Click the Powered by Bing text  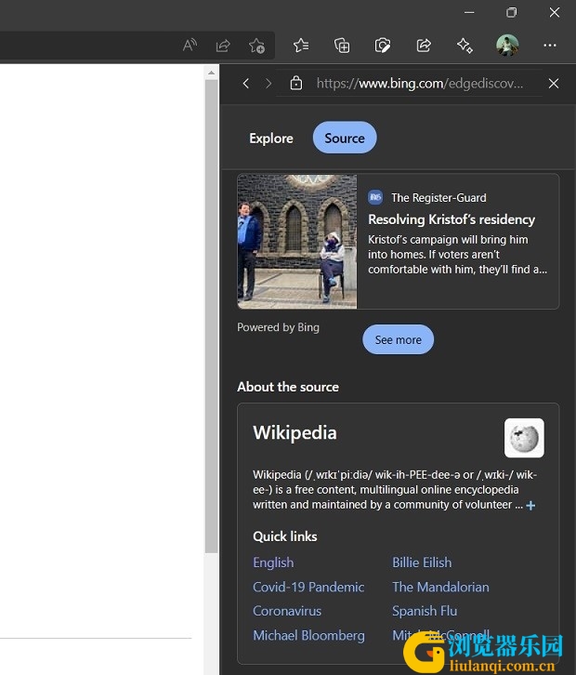278,327
